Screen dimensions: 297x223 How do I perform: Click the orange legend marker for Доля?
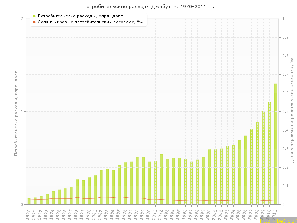tap(34, 22)
